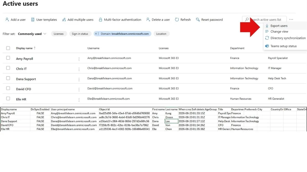Toggle the select all users checkbox
This screenshot has height=172, width=307.
coord(8,48)
